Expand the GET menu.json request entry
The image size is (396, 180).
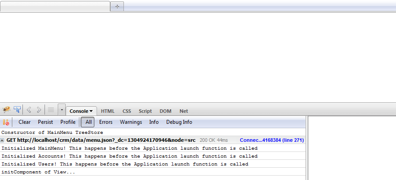2,140
